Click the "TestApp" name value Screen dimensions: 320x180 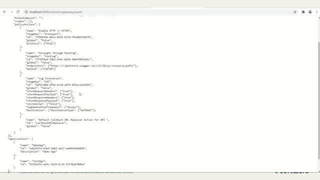click(39, 161)
